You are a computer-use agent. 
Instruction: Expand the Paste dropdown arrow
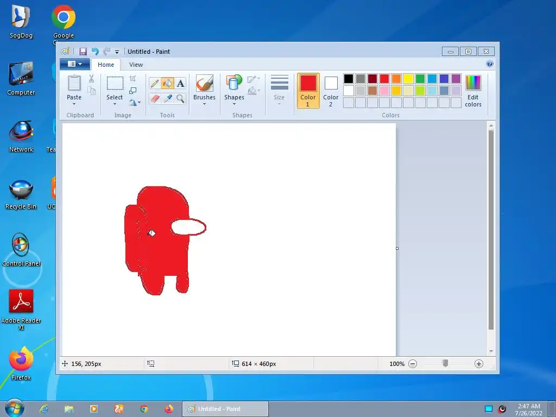[x=74, y=104]
